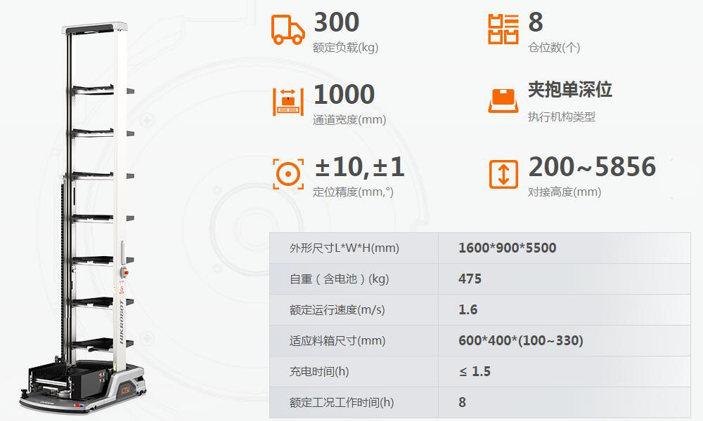Click the storage bins icon beside 8
The height and width of the screenshot is (421, 703).
pos(503,29)
